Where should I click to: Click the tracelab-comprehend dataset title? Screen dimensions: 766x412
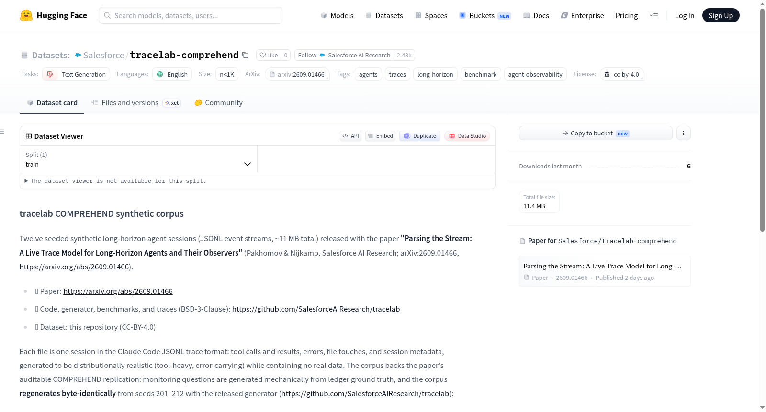[184, 55]
